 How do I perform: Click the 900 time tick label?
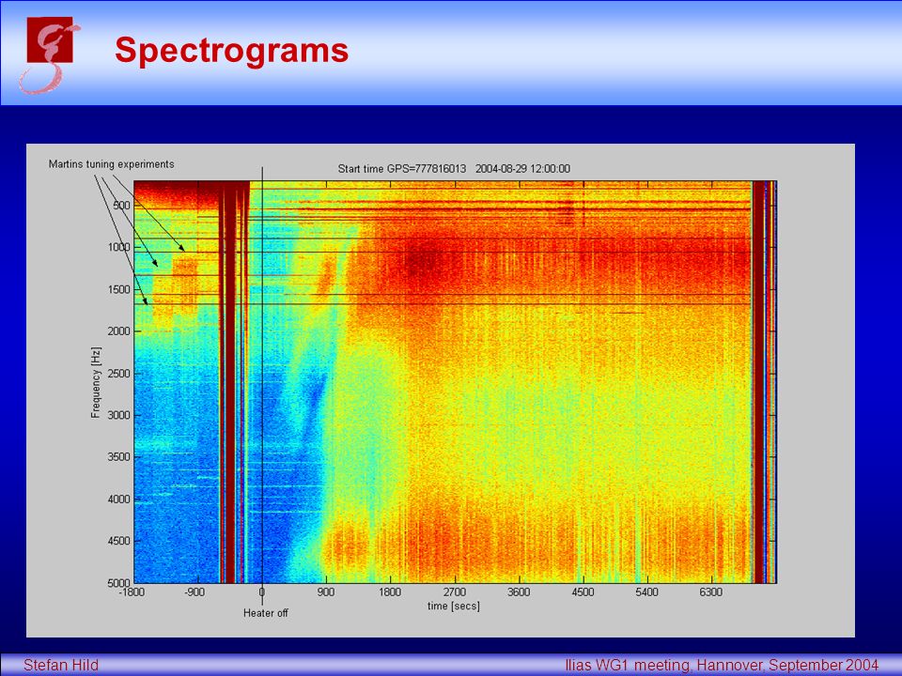point(326,592)
